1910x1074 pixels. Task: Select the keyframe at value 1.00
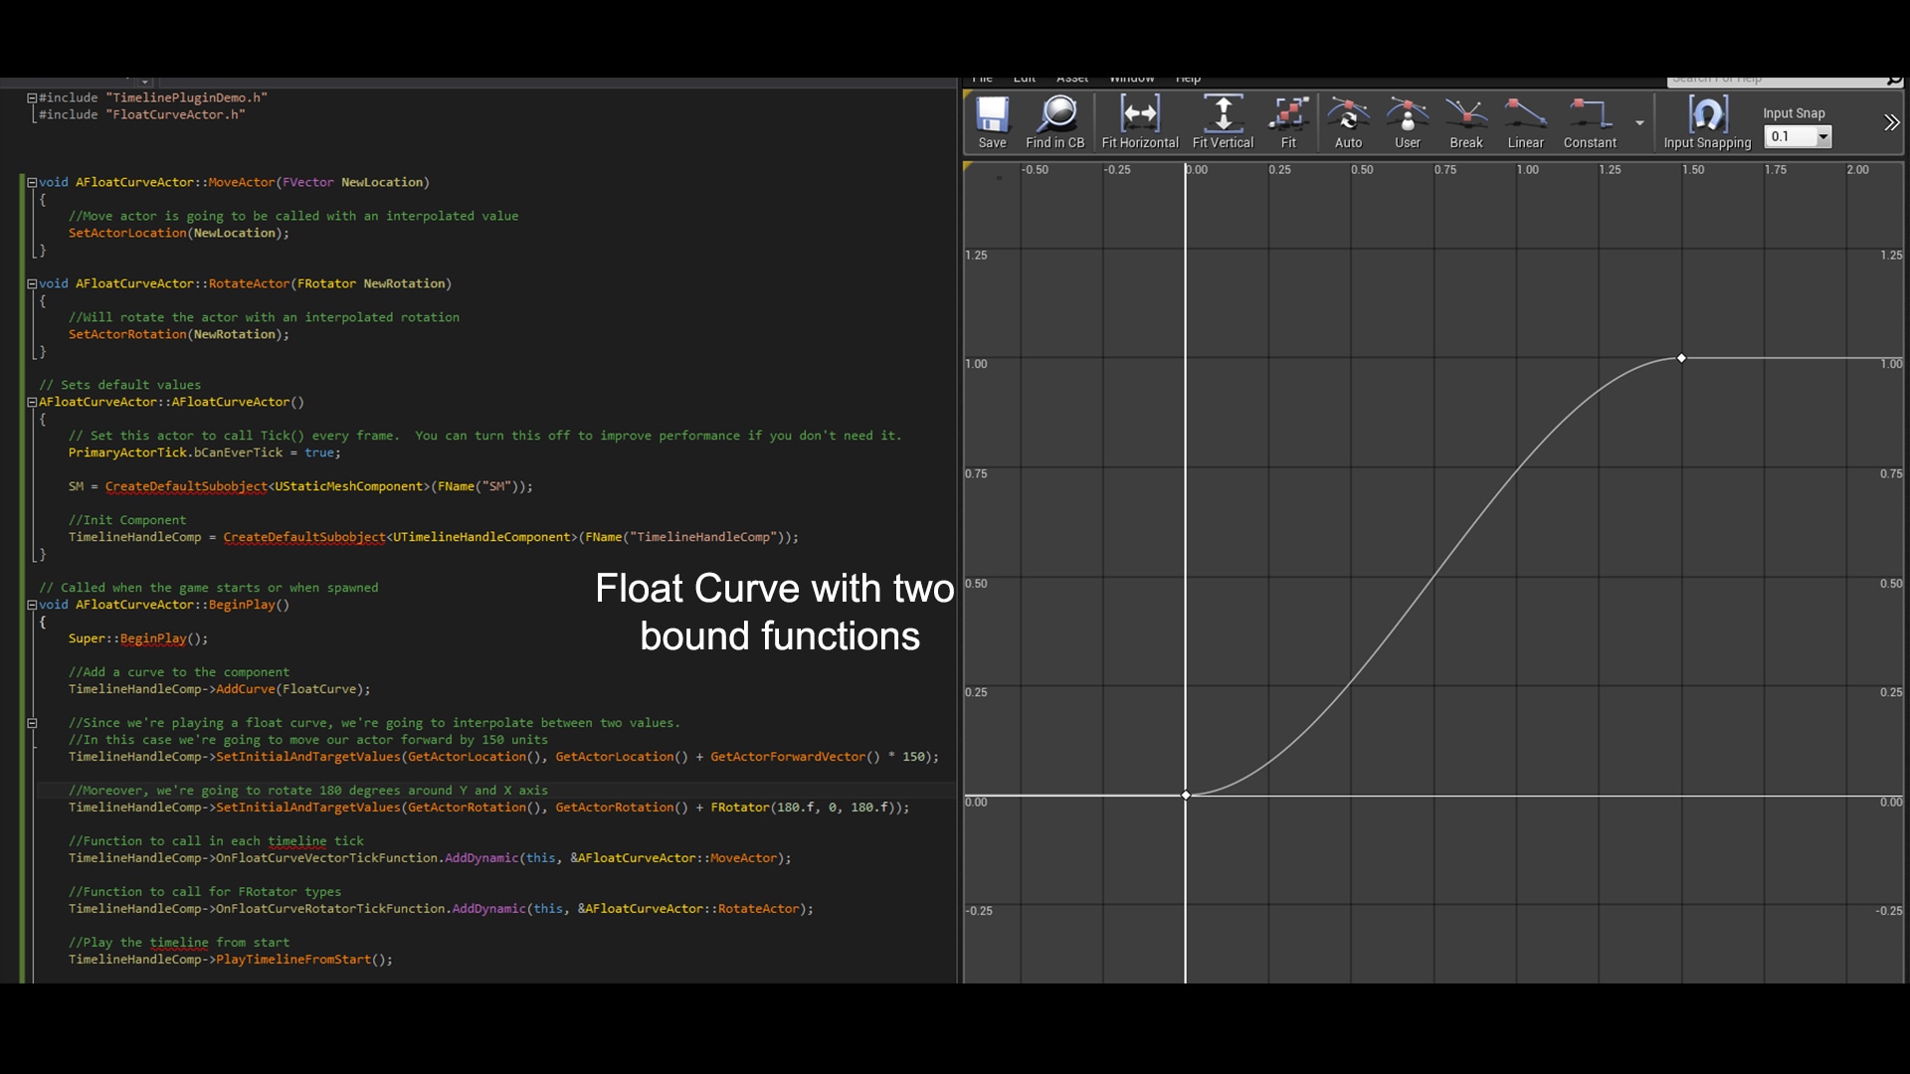point(1681,358)
